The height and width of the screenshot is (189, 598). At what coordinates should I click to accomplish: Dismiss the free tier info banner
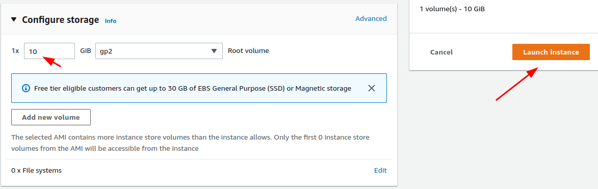(x=372, y=89)
